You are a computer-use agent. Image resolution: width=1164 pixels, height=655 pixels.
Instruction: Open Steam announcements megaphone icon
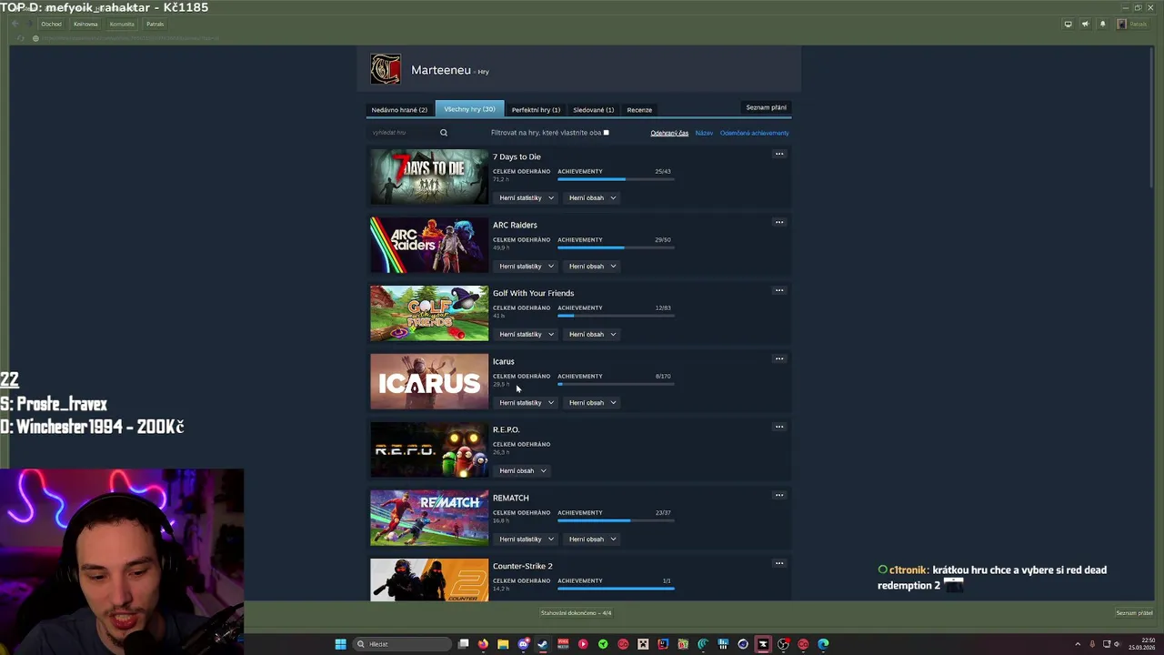[x=1085, y=24]
